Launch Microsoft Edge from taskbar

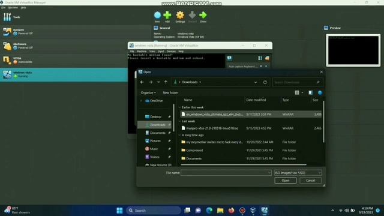point(209,211)
